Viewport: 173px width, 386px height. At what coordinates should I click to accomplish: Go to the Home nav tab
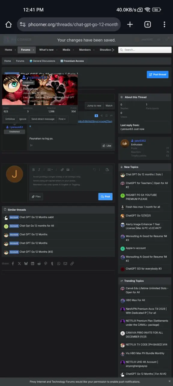8,50
